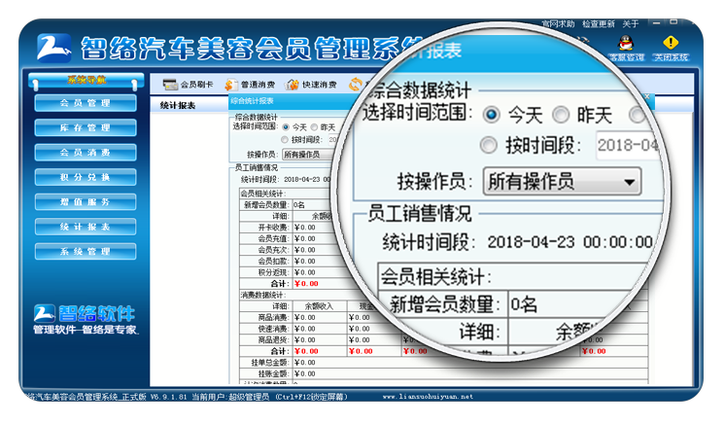Click the 开卡收费 ¥0.00 value cell
This screenshot has height=424, width=725.
(x=305, y=228)
